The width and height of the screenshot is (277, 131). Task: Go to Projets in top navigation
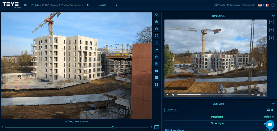[219, 5]
